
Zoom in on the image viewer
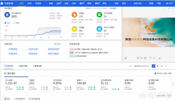pyautogui.click(x=138, y=58)
